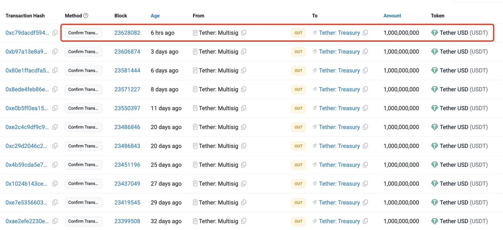503x230 pixels.
Task: Sort by the Amount column header
Action: 392,16
